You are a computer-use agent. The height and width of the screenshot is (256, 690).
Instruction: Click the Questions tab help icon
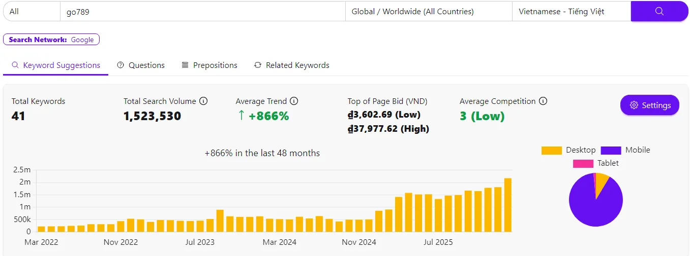121,65
